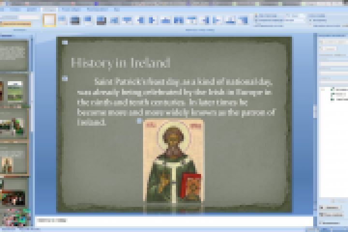The width and height of the screenshot is (348, 232).
Task: Select the slide thumbnail showing a green landscape photo
Action: pyautogui.click(x=15, y=91)
